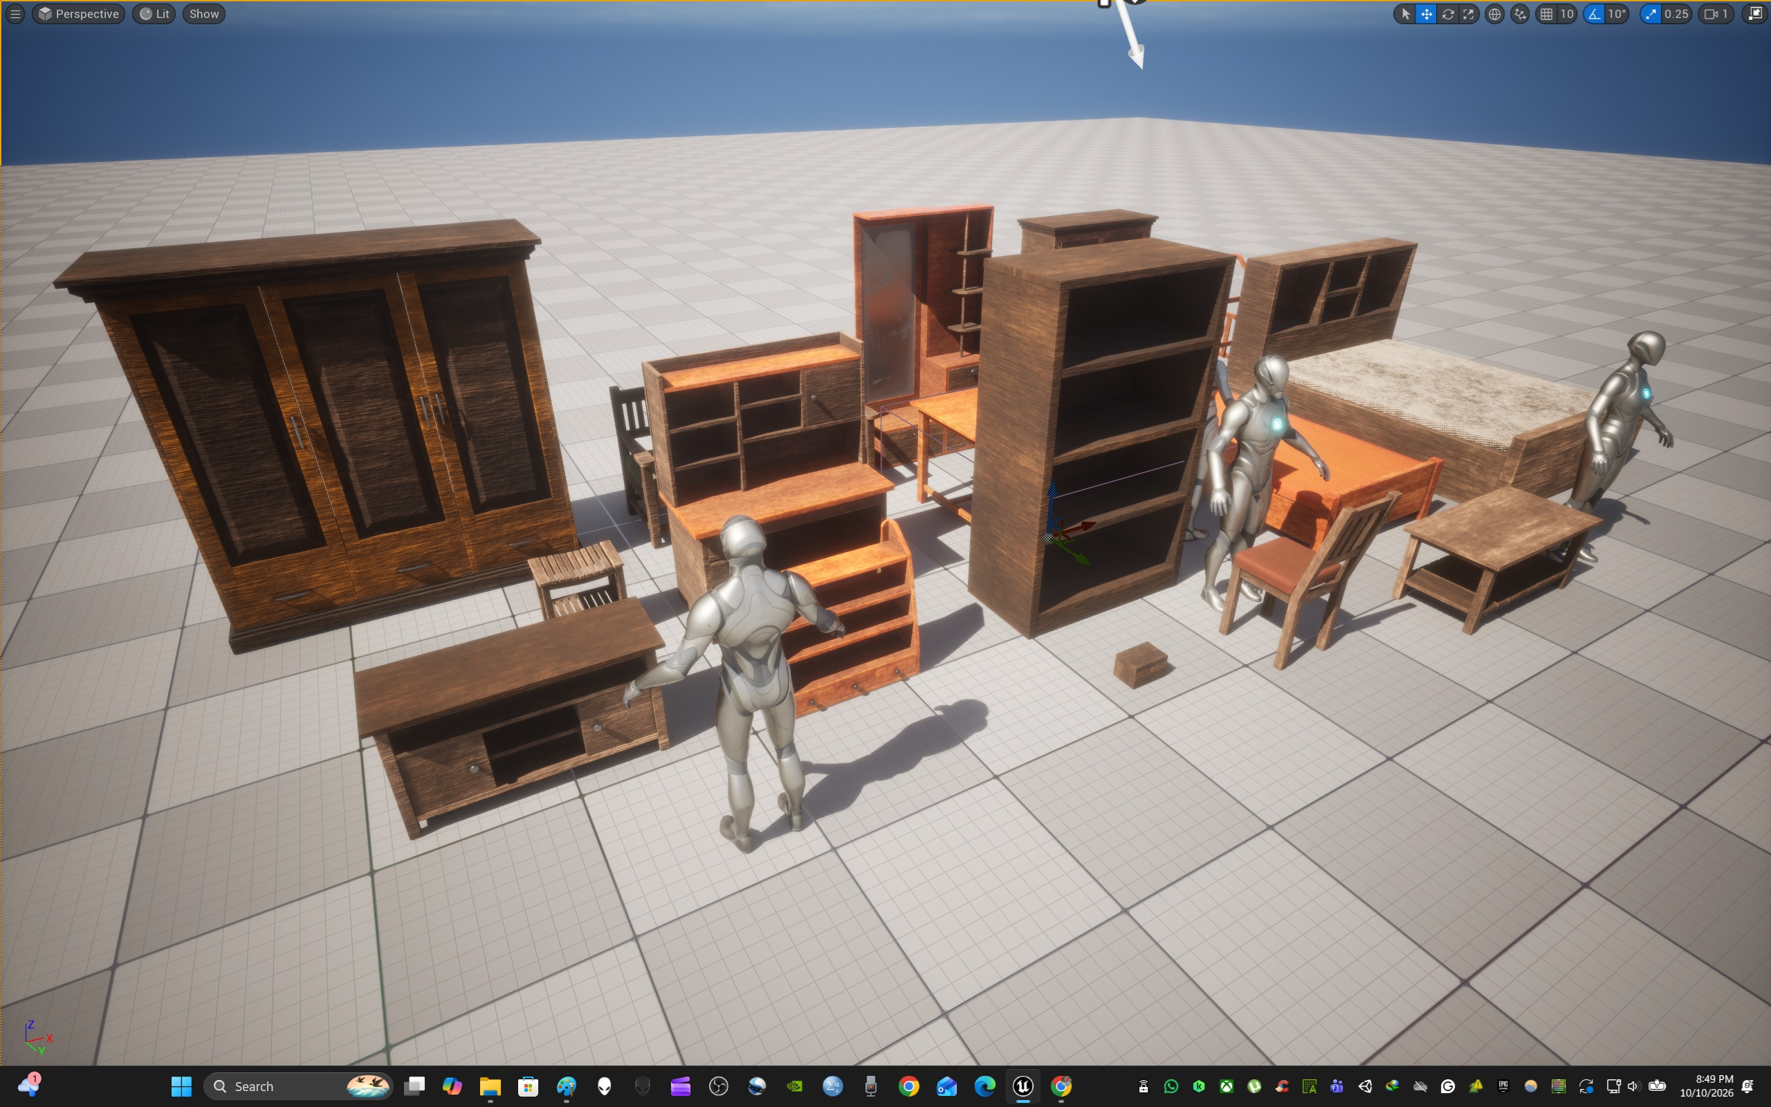This screenshot has height=1107, width=1771.
Task: Open the scale snap 0.25 dropdown
Action: [x=1677, y=14]
